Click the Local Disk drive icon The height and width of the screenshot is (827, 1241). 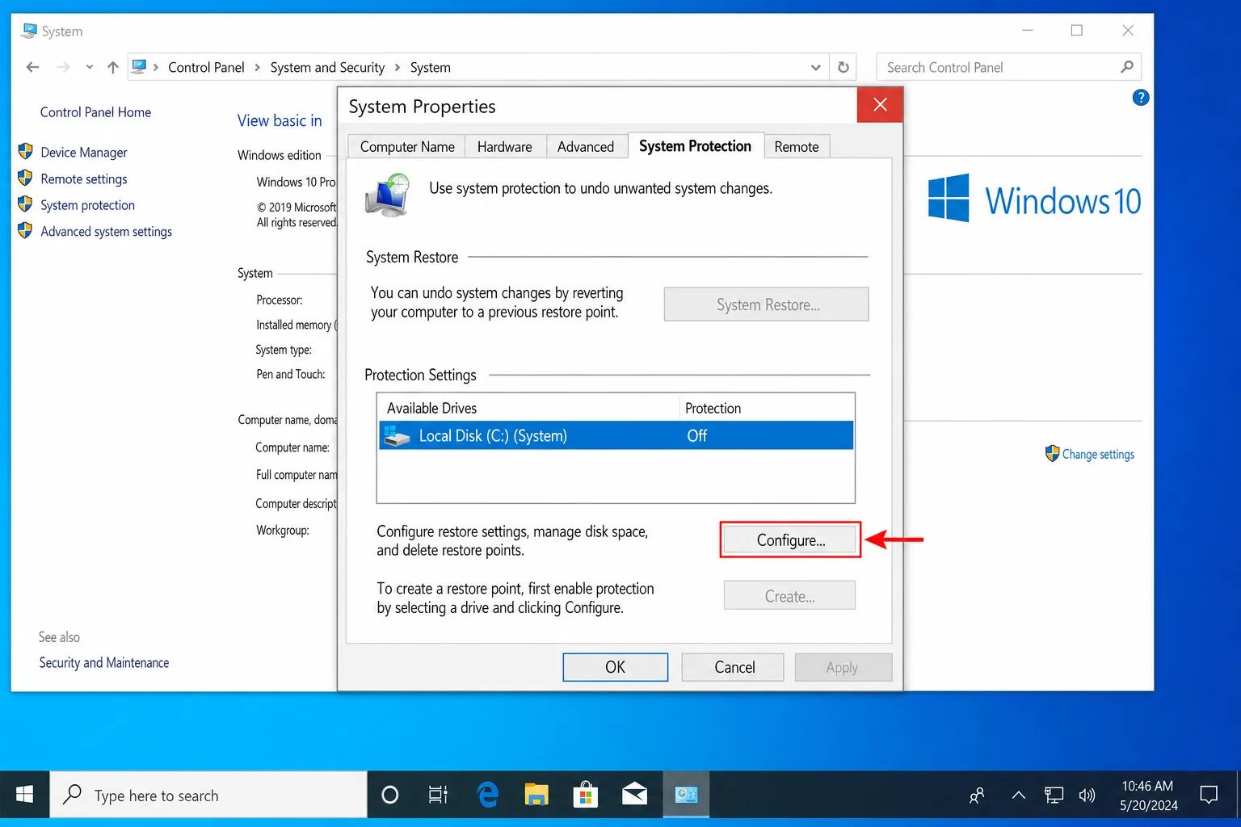click(x=397, y=436)
